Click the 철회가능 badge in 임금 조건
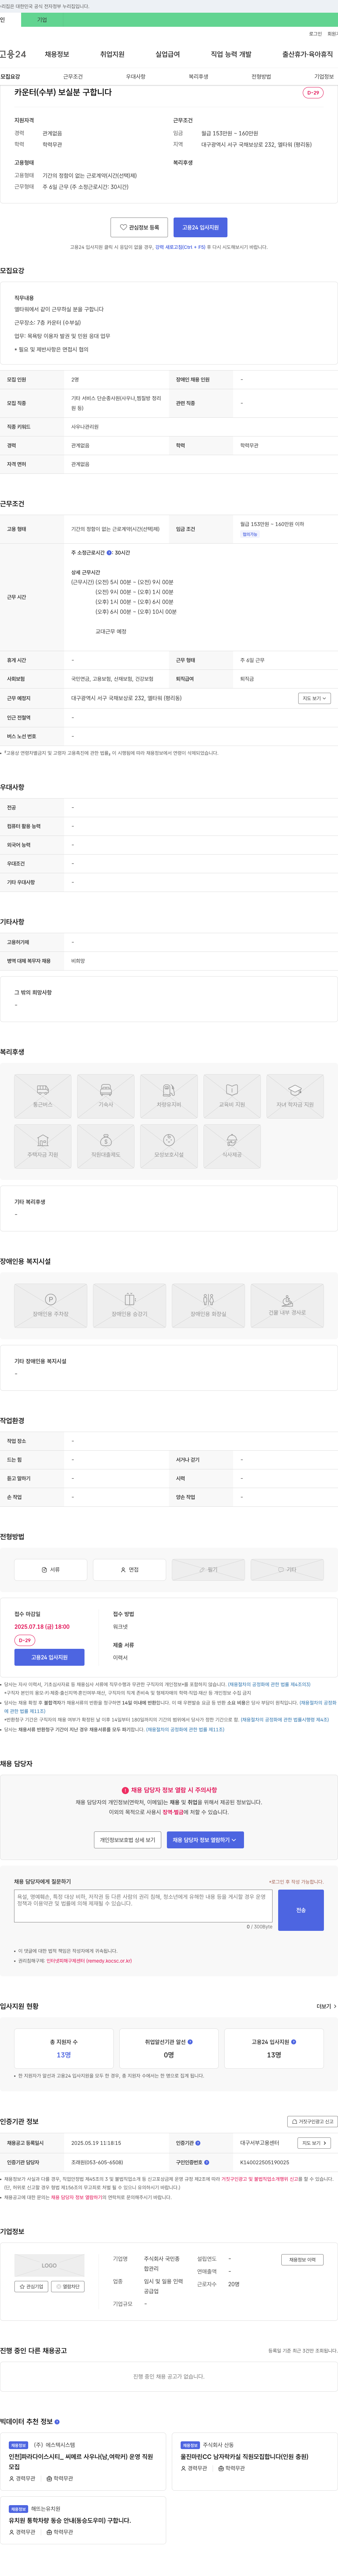 (250, 534)
